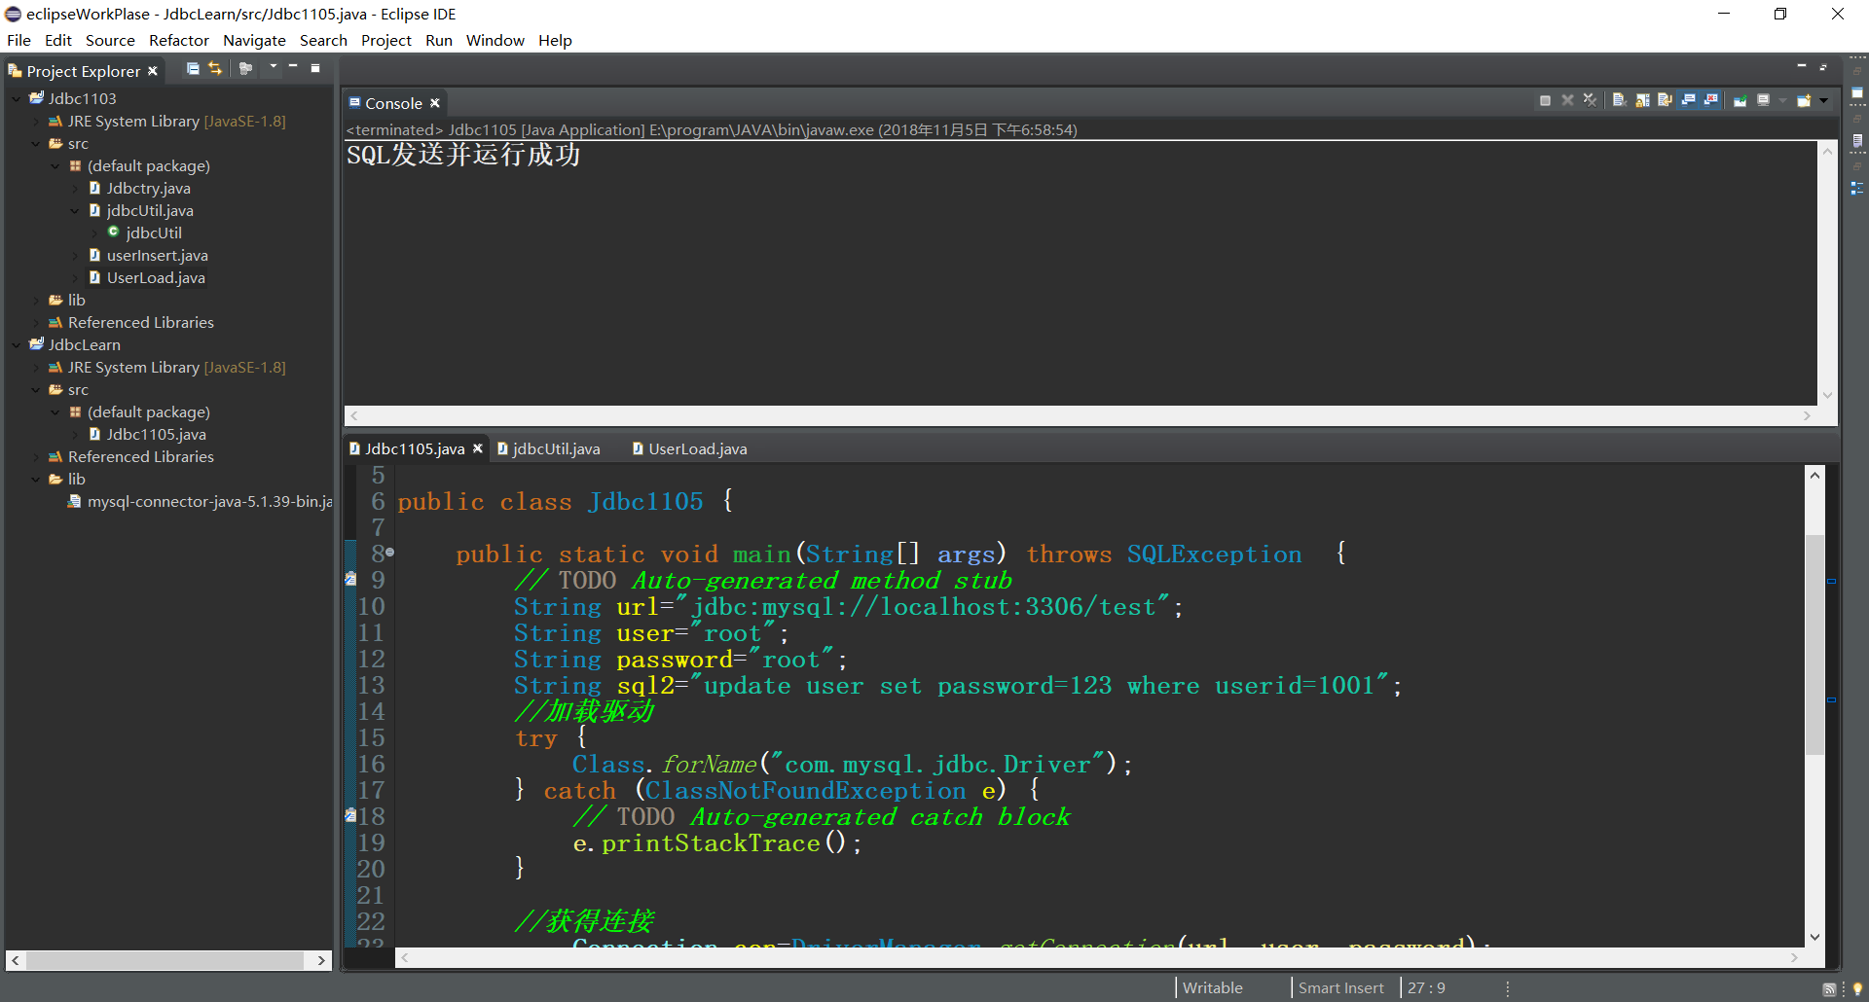Click editor scroll down arrow
This screenshot has width=1869, height=1002.
1814,937
